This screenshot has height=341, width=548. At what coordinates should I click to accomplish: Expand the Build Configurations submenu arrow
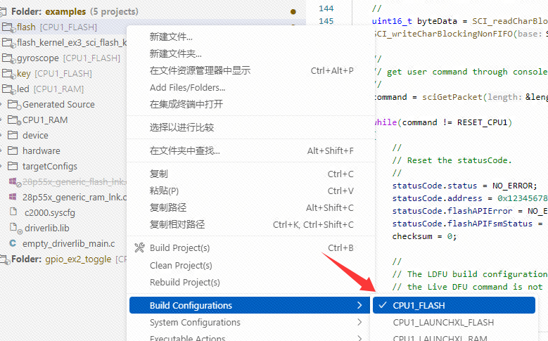click(359, 305)
